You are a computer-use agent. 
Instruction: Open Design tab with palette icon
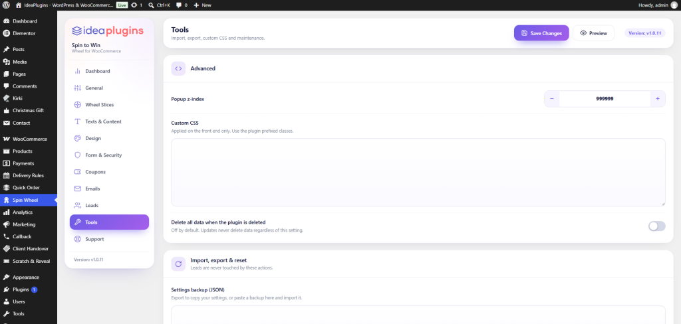[x=110, y=138]
